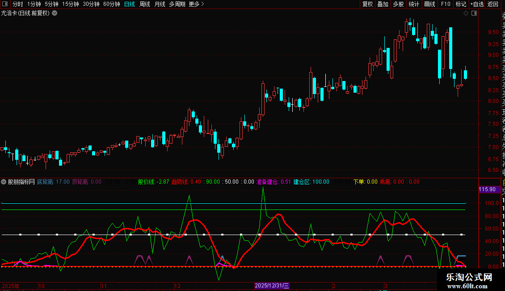Click the 叠加 overlay button

click(x=383, y=4)
